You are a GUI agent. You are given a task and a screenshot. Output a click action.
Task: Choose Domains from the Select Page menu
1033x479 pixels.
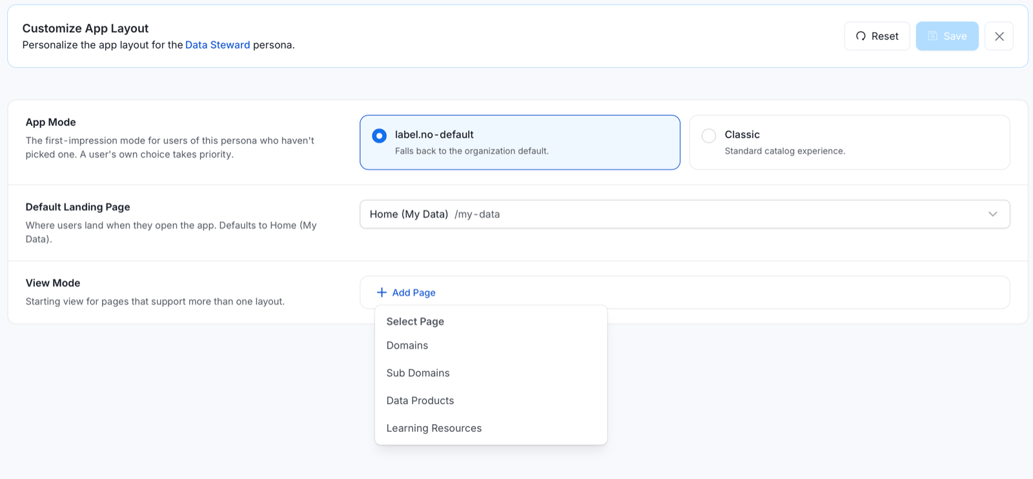491,345
